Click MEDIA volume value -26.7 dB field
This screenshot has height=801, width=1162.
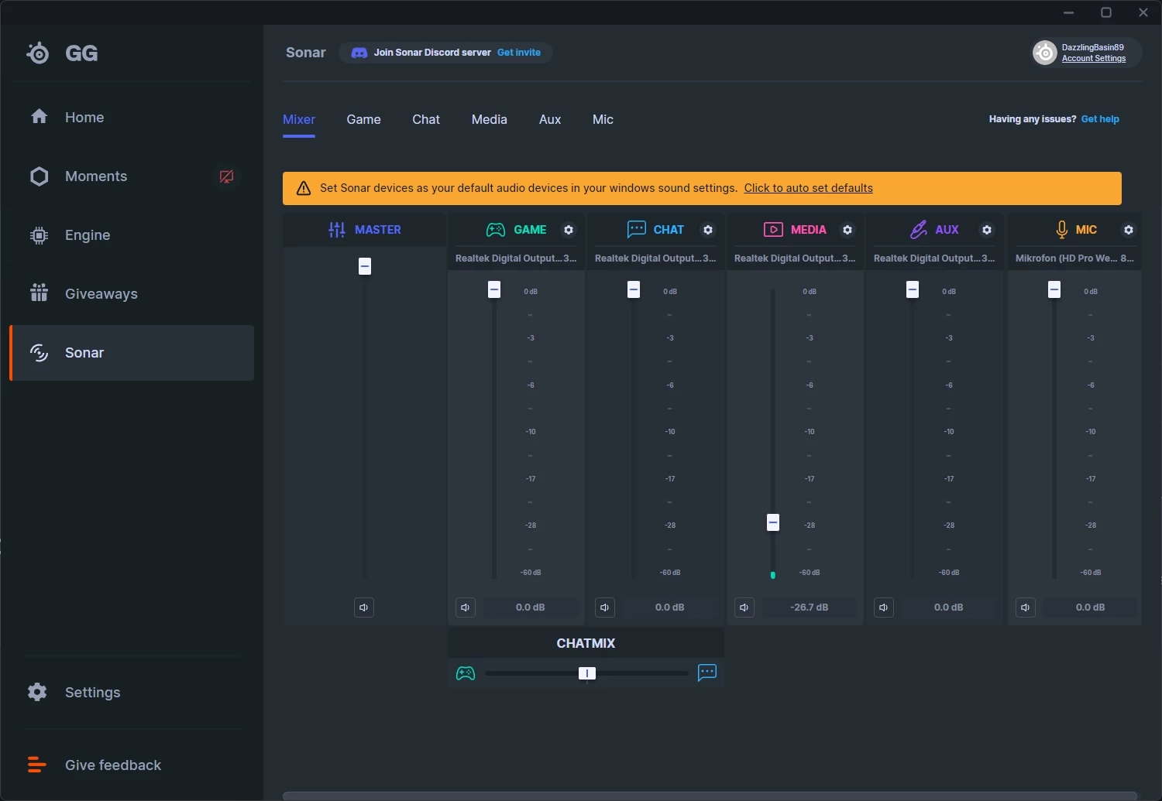click(x=810, y=608)
